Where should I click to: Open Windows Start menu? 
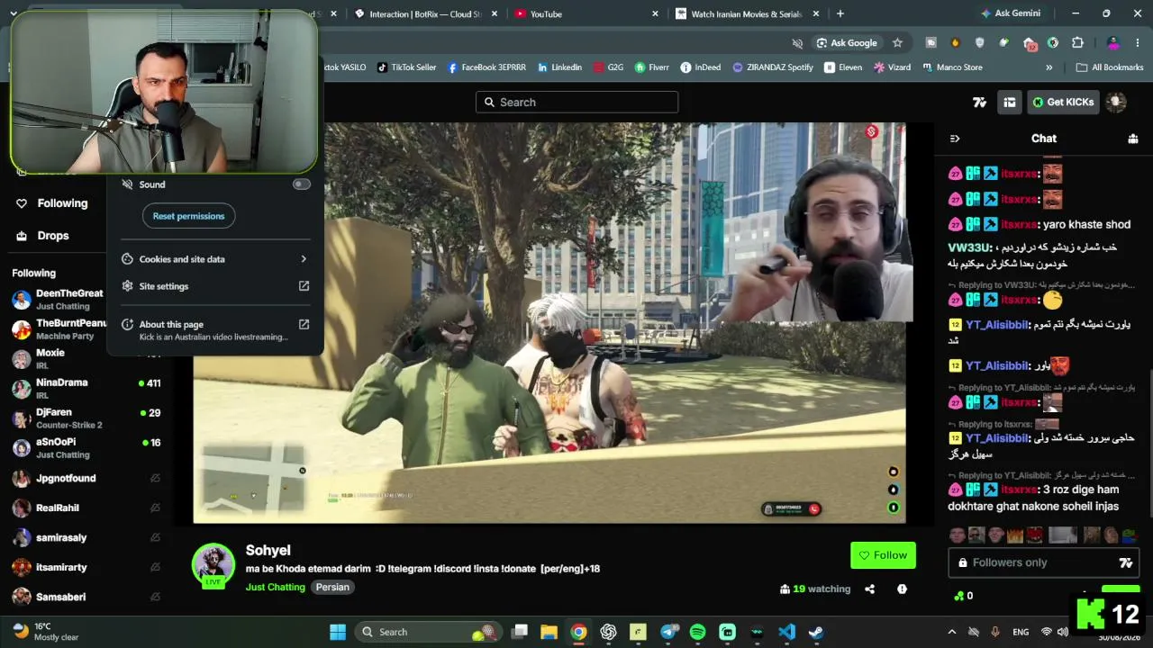[338, 632]
